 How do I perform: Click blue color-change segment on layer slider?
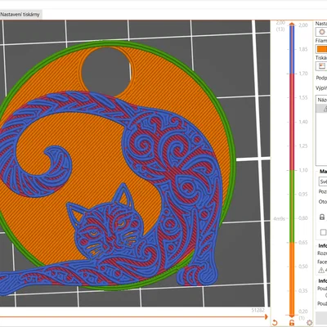point(292,49)
